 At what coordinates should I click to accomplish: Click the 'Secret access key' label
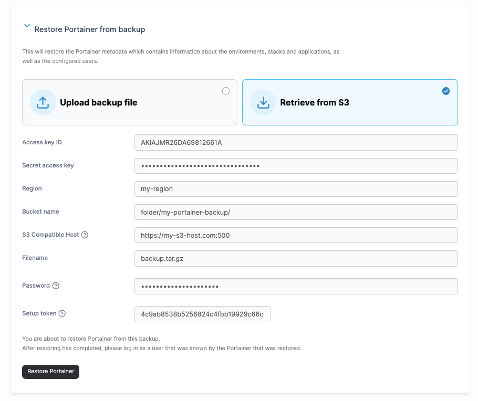click(48, 165)
